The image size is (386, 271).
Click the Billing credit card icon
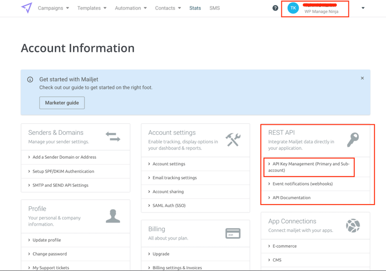tap(233, 233)
